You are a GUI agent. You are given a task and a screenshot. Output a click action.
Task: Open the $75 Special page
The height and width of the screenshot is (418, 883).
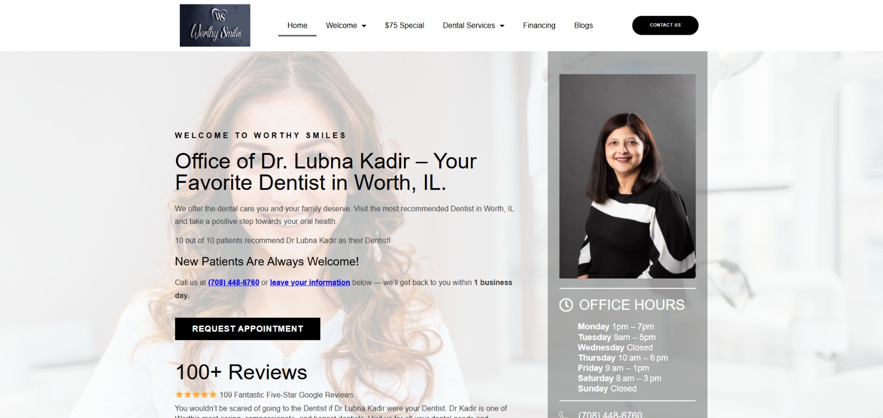[x=405, y=25]
